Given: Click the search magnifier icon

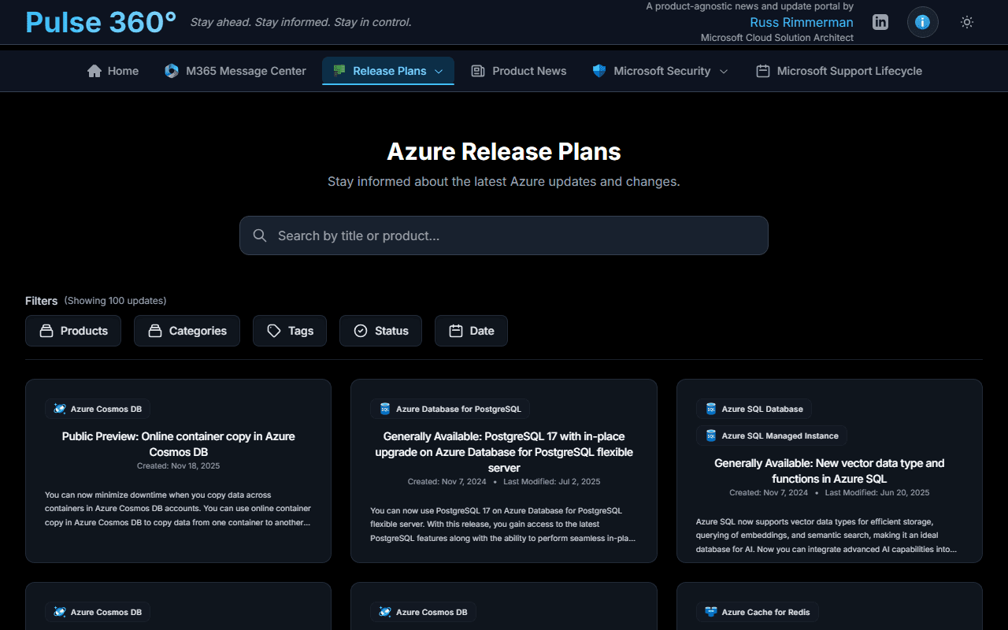Looking at the screenshot, I should tap(260, 235).
